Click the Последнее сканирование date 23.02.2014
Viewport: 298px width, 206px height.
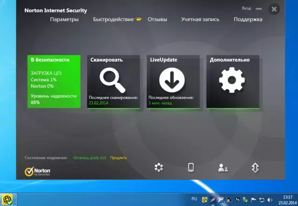(x=98, y=103)
